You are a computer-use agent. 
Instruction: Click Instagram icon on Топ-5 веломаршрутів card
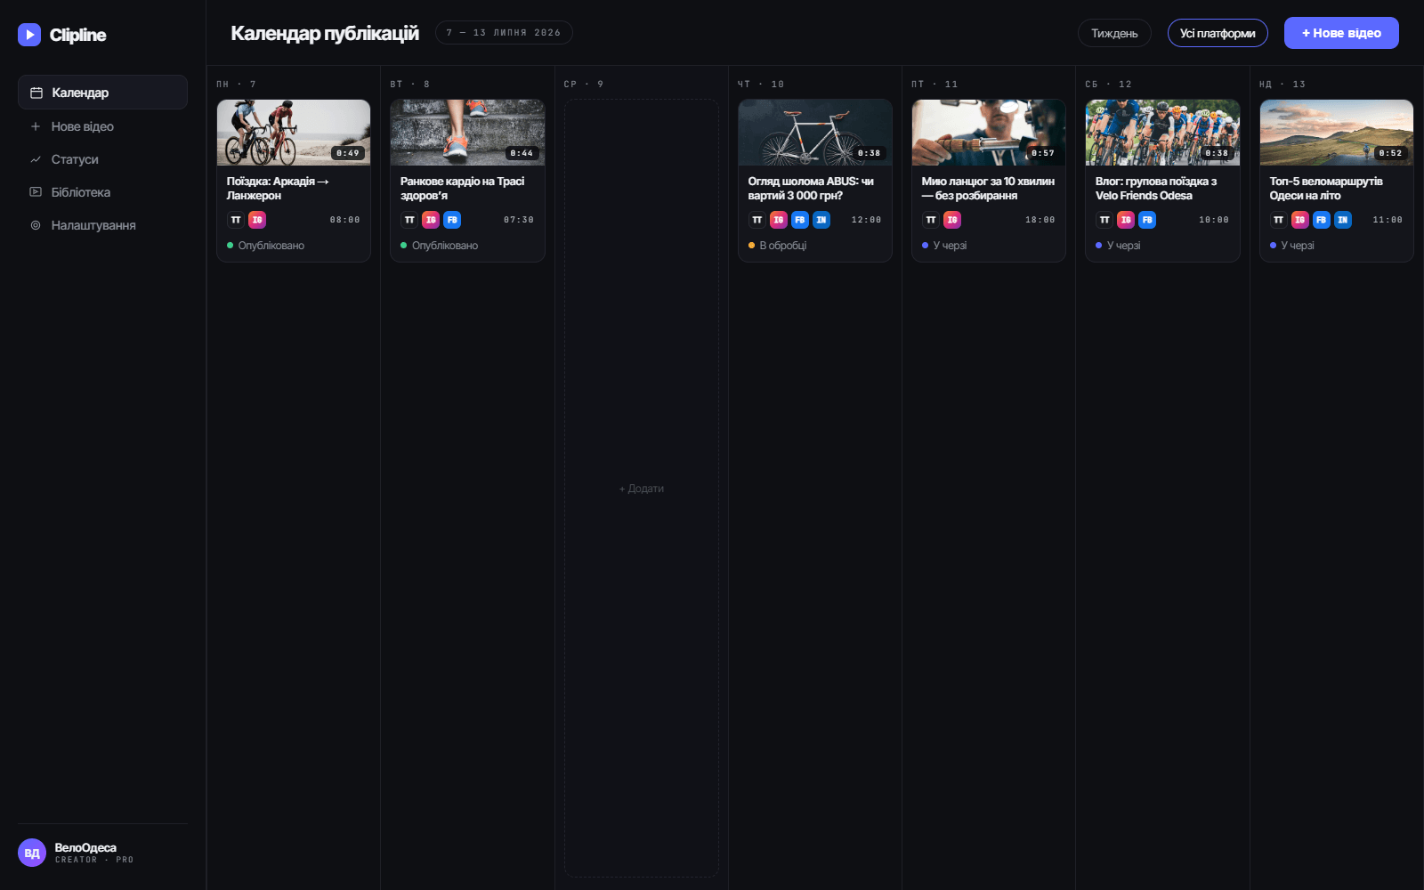click(1300, 220)
